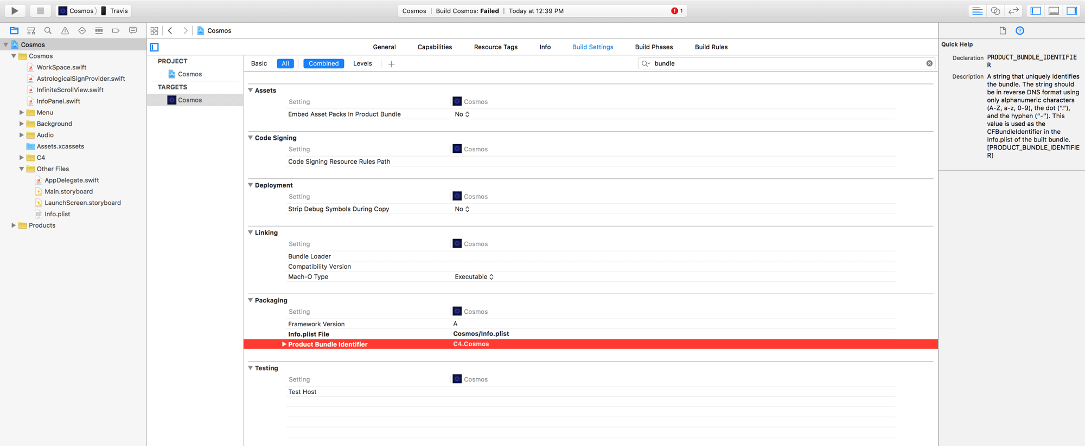Expand the Menu folder
Viewport: 1085px width, 446px height.
point(22,113)
